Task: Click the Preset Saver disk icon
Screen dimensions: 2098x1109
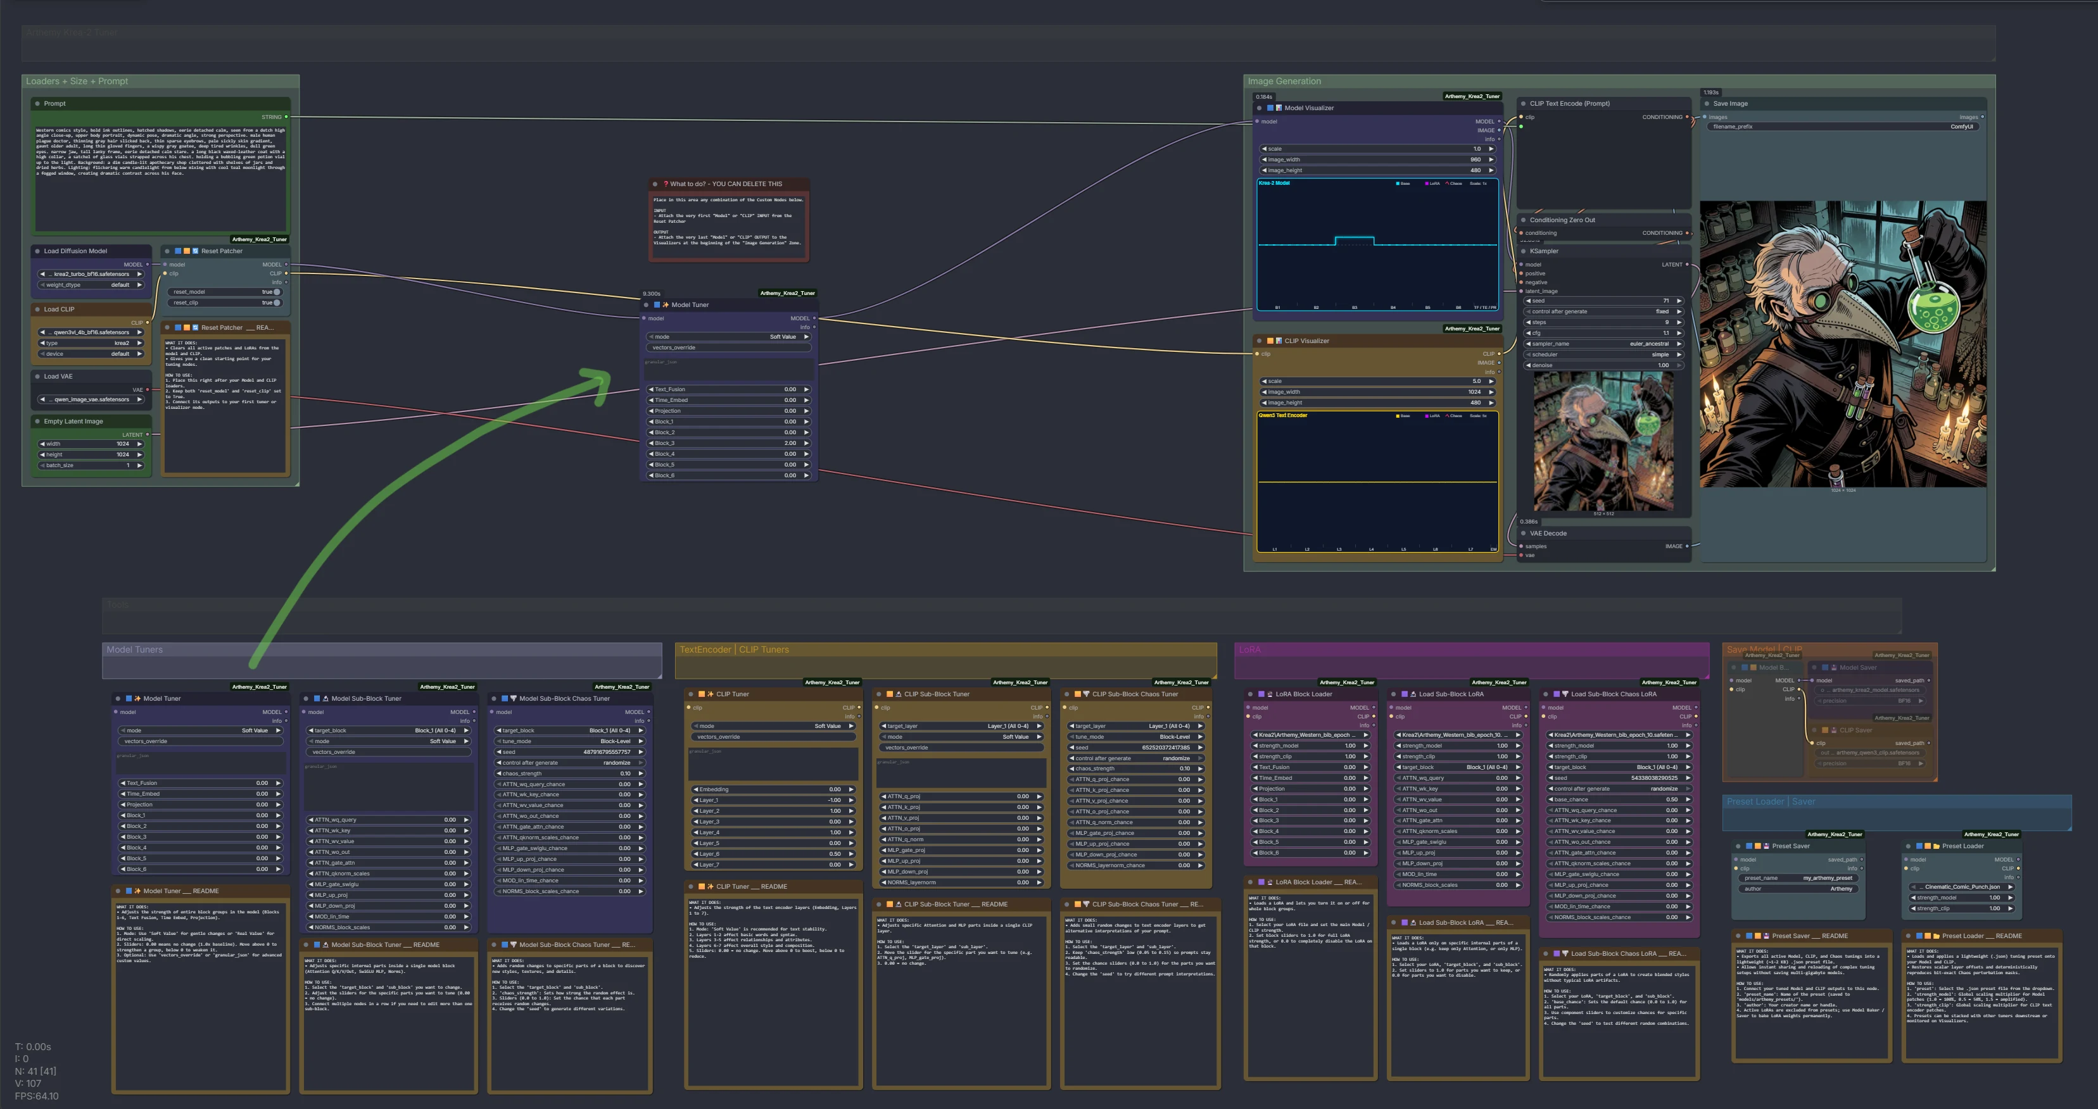Action: click(x=1767, y=846)
